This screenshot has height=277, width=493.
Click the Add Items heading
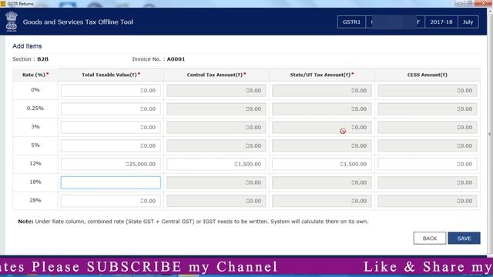27,46
